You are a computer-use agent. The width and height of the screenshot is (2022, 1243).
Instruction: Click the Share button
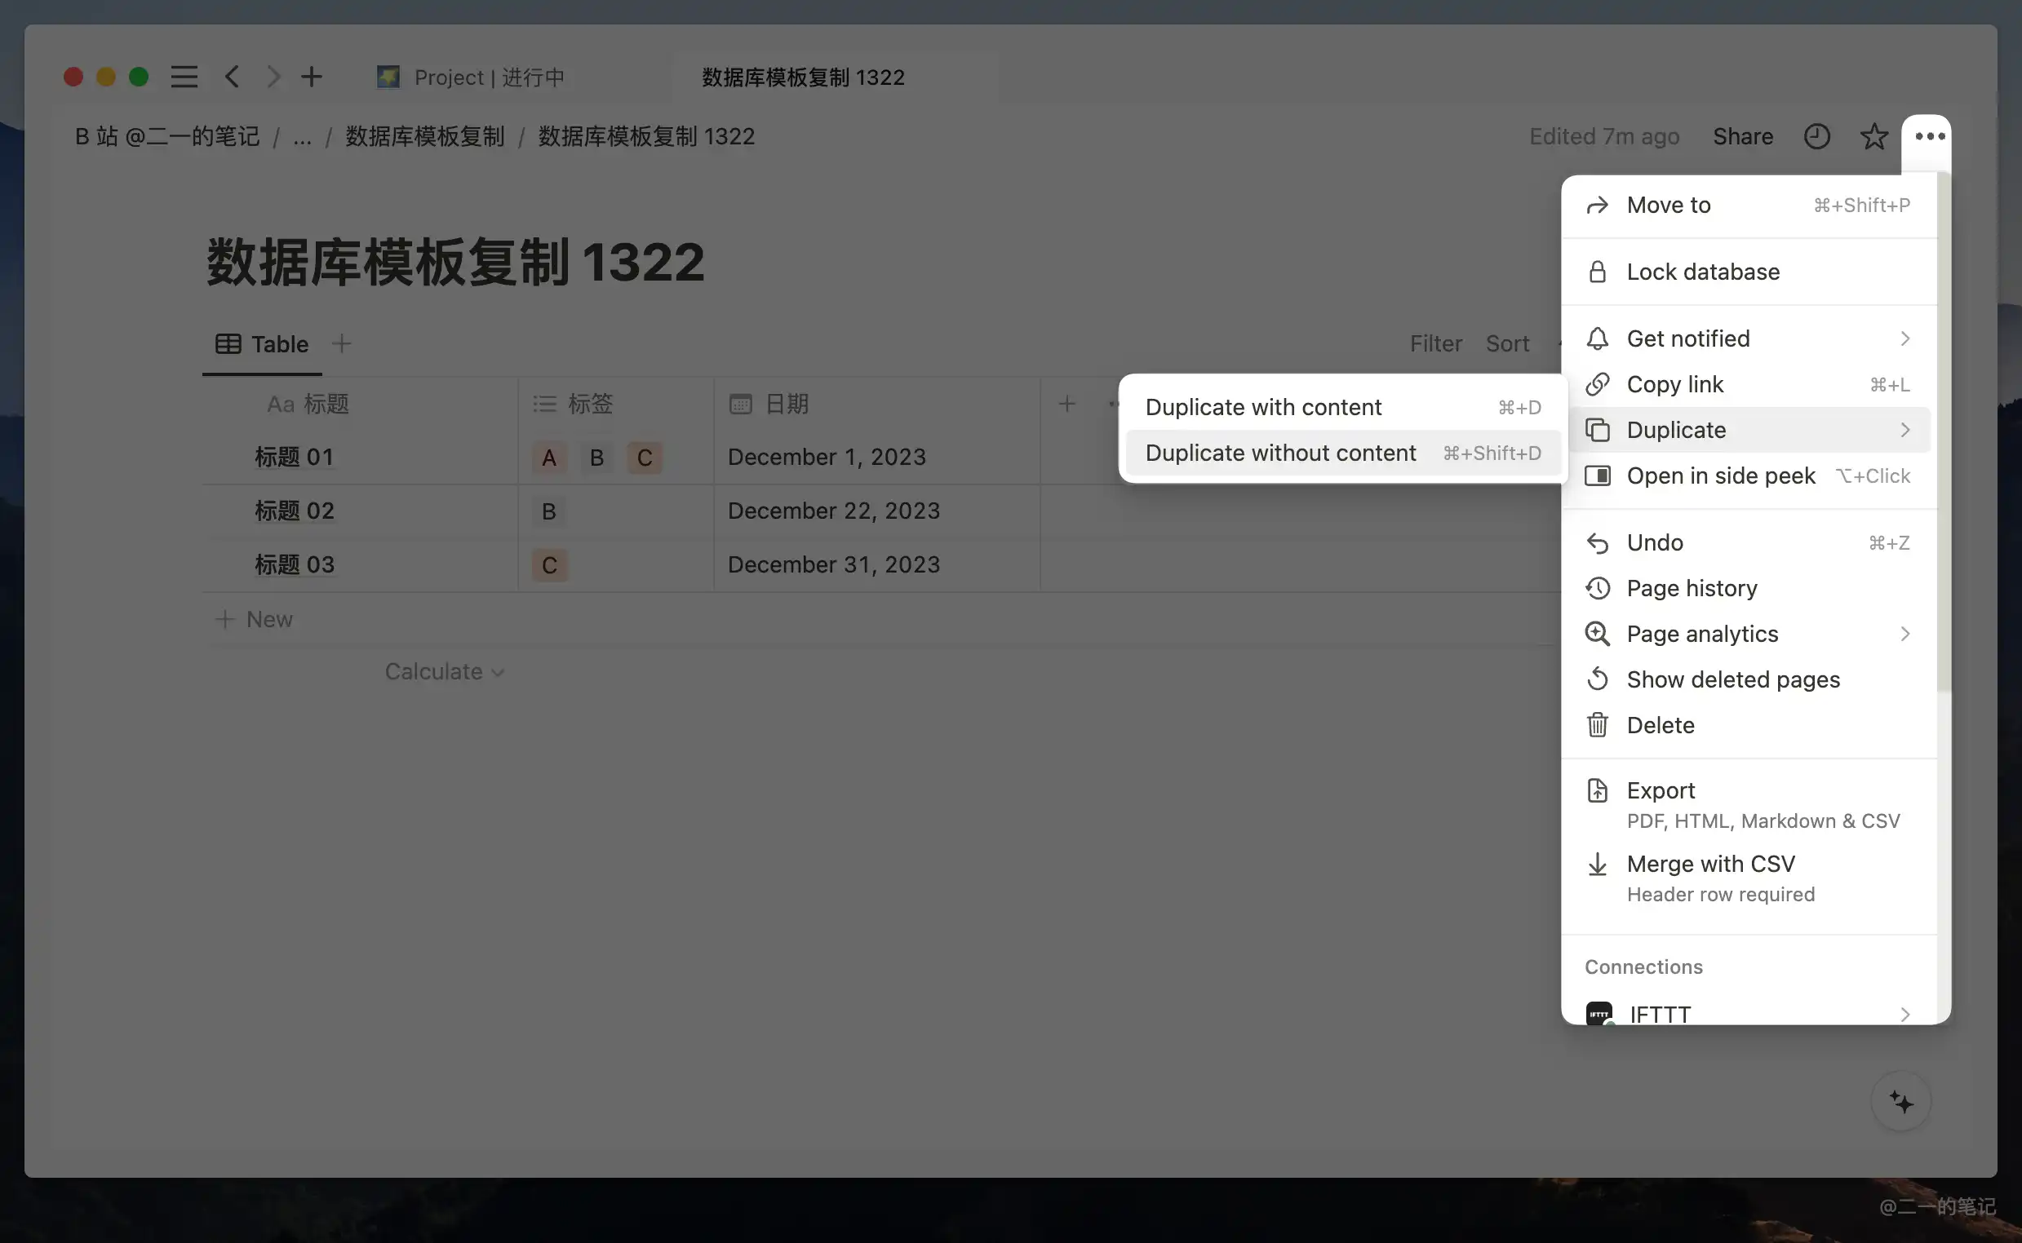1742,136
